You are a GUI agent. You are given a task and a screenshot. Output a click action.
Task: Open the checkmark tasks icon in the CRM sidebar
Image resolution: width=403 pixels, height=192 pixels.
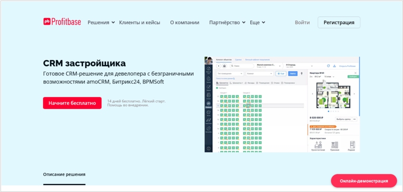209,86
